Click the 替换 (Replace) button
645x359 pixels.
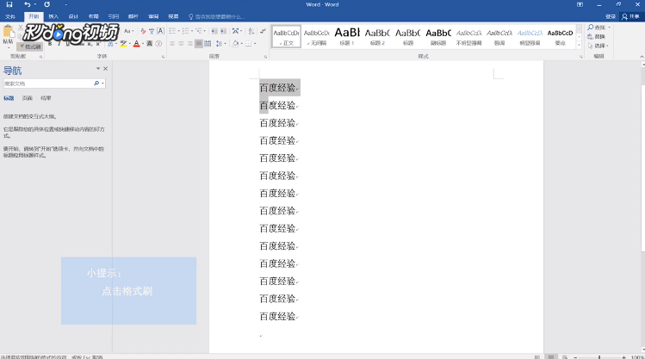point(597,37)
